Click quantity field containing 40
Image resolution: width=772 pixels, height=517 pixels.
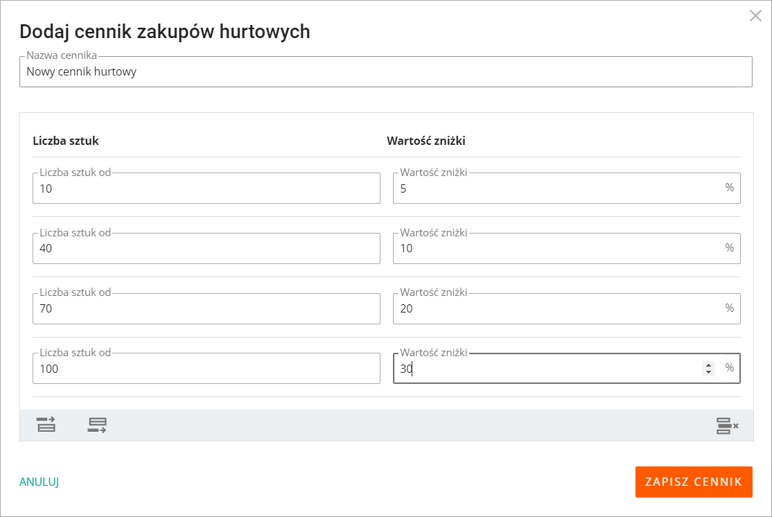coord(206,249)
